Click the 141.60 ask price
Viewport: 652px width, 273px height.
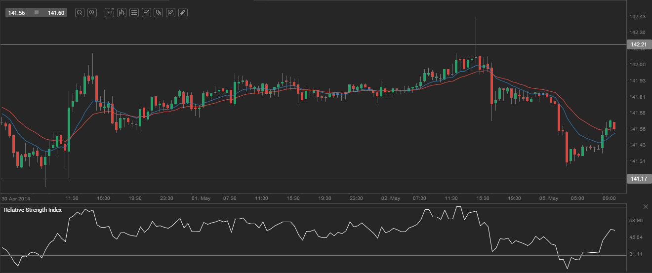(x=56, y=13)
